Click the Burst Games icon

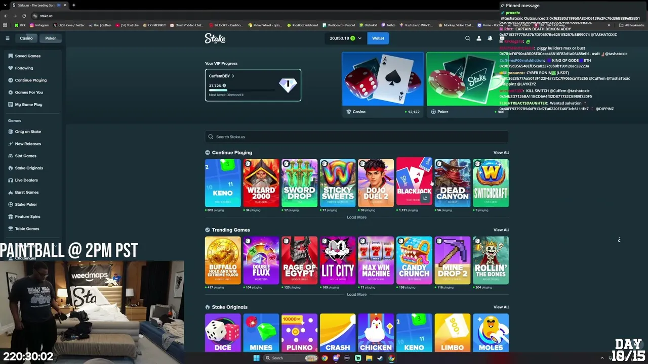point(11,193)
